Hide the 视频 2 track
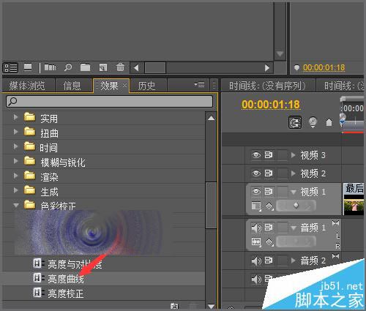This screenshot has width=366, height=311. pos(256,173)
